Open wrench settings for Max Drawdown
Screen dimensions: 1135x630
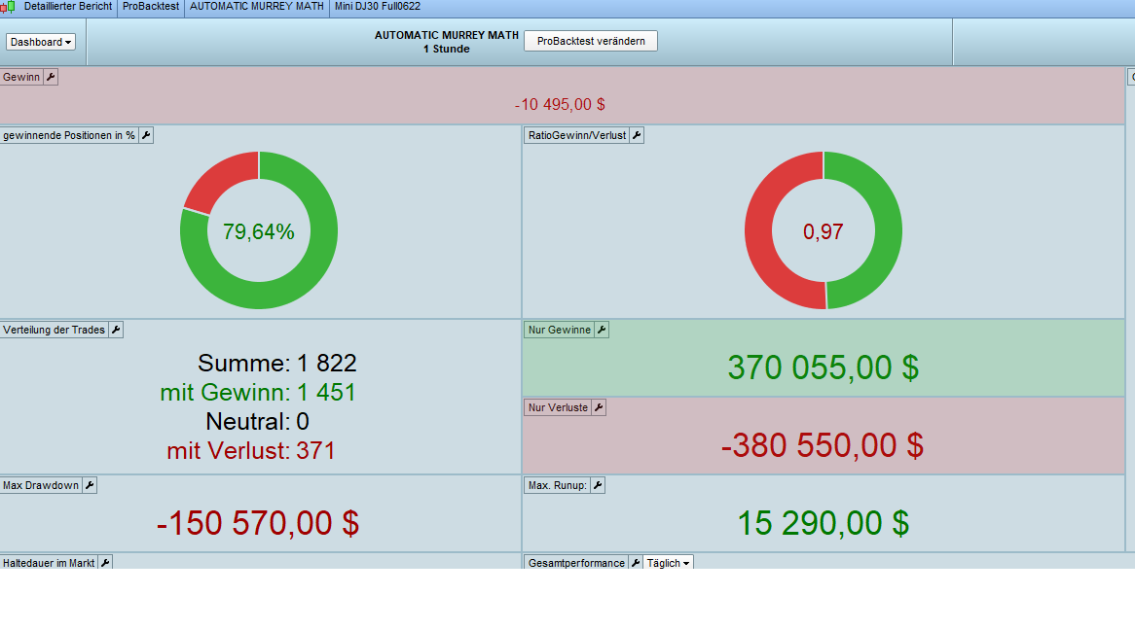pos(90,485)
